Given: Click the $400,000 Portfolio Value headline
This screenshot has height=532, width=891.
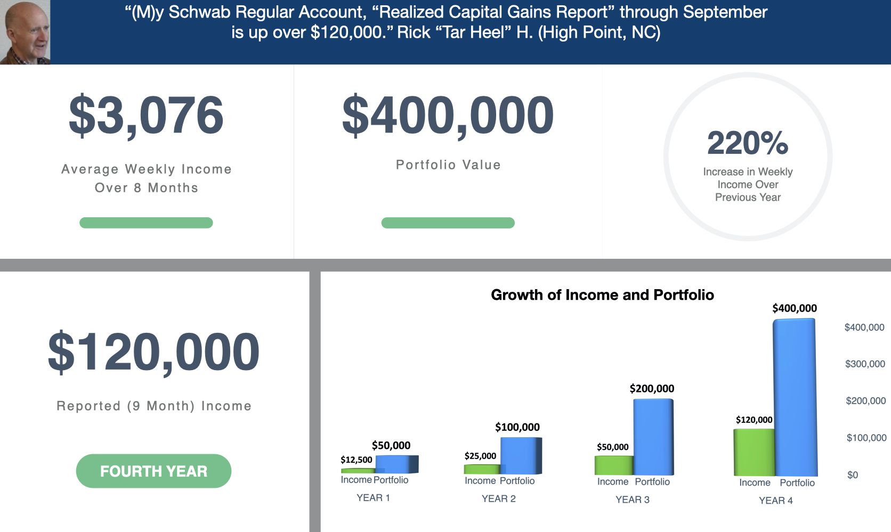Looking at the screenshot, I should pyautogui.click(x=448, y=115).
